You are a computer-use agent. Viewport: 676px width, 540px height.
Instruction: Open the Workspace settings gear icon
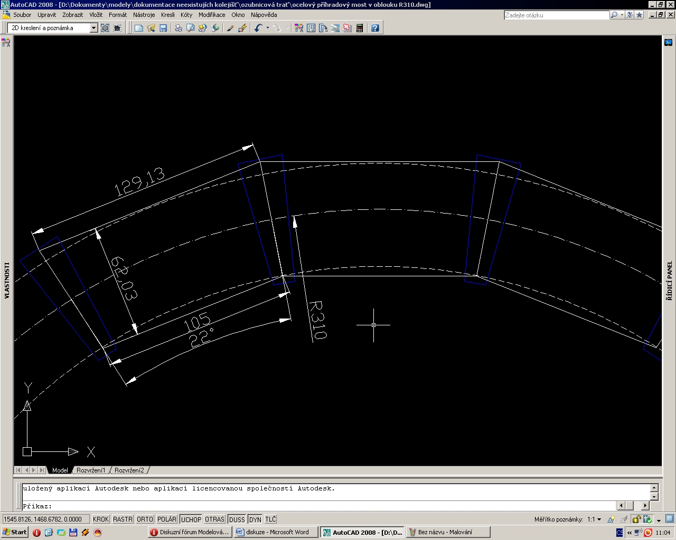pyautogui.click(x=105, y=28)
